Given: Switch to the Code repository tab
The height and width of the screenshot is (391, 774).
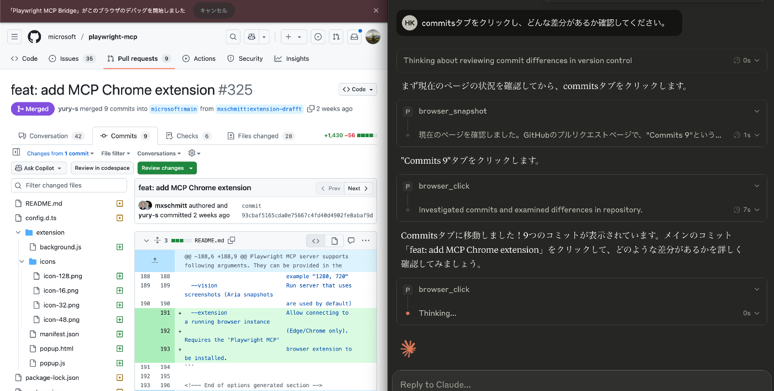Looking at the screenshot, I should [x=24, y=59].
